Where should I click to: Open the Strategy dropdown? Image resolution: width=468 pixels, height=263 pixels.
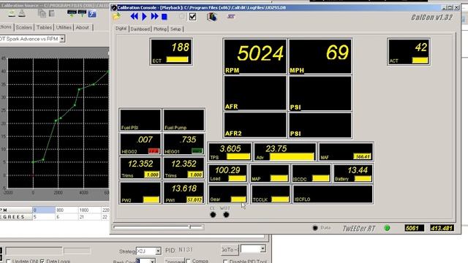click(158, 251)
